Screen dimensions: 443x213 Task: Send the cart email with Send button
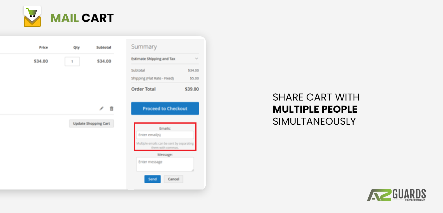[x=152, y=179]
